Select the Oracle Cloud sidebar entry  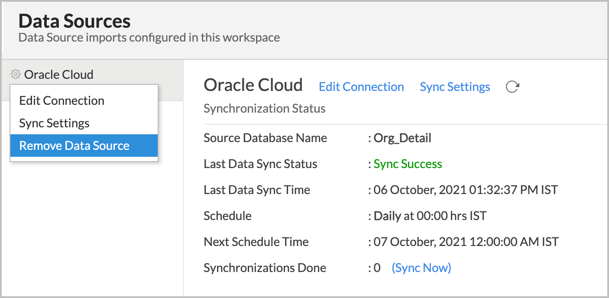tap(59, 74)
